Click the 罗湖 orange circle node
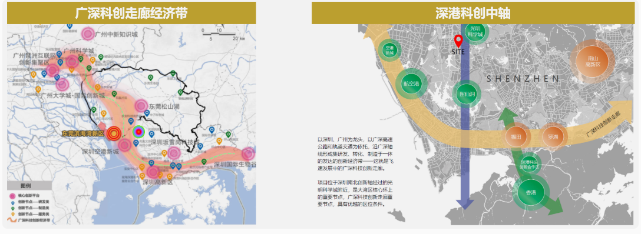The image size is (641, 234). (x=553, y=136)
